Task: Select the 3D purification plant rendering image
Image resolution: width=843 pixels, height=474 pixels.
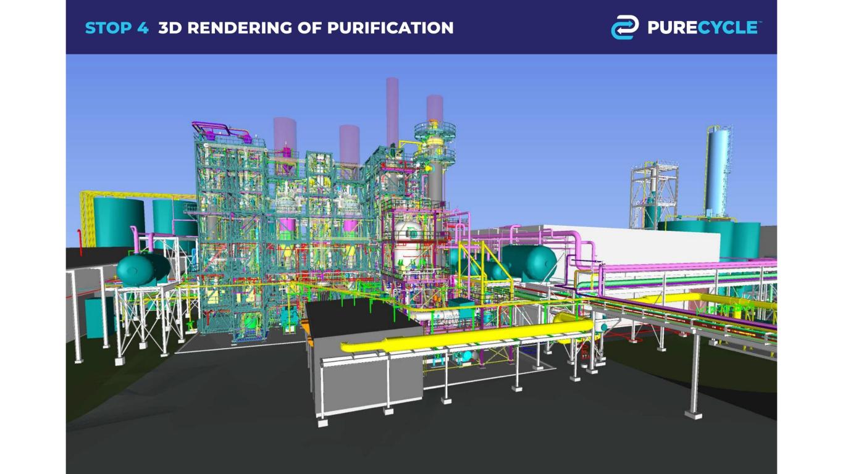Action: point(421,264)
